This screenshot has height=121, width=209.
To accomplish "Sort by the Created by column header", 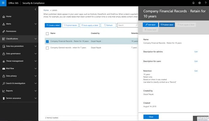I will 95,33.
